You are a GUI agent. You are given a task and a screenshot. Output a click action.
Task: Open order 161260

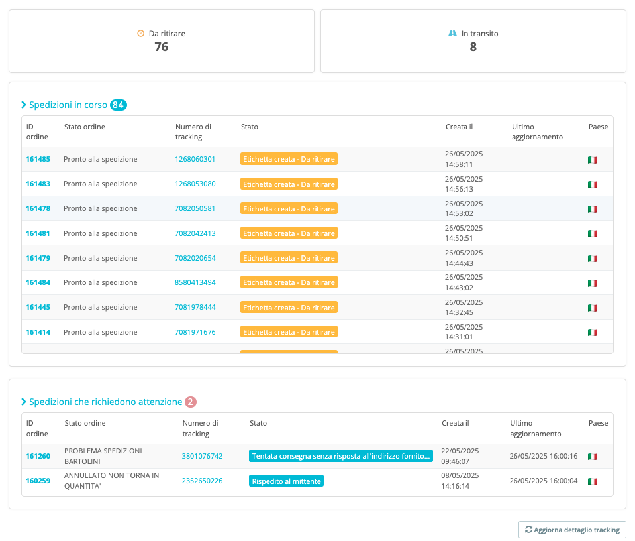(38, 456)
